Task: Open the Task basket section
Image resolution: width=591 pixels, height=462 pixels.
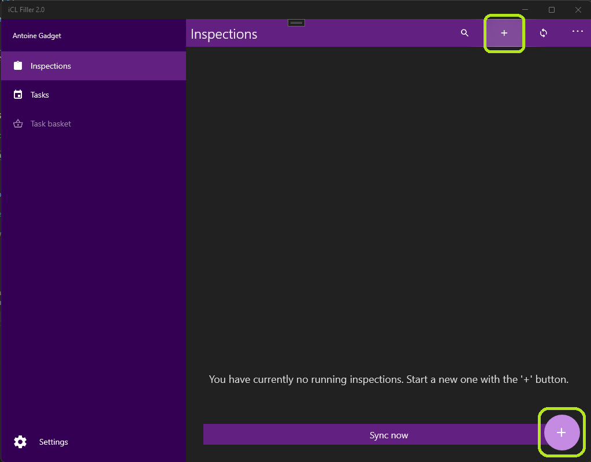Action: (x=50, y=124)
